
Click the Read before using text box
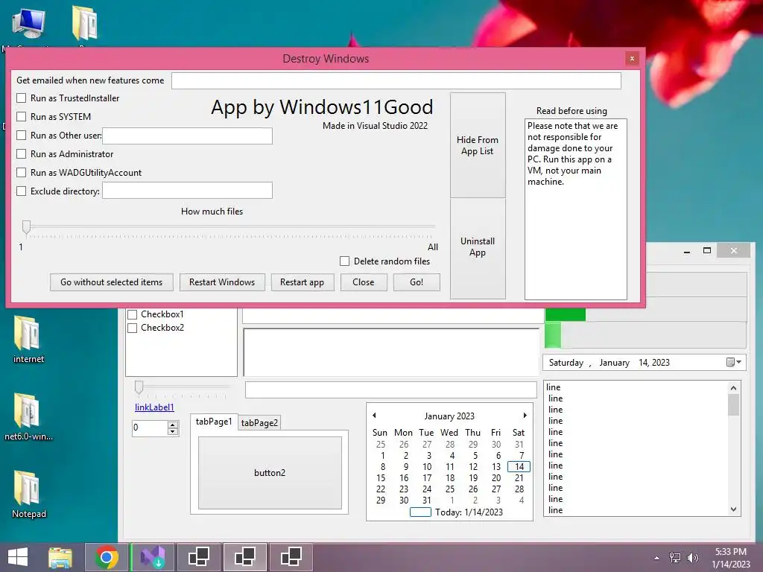pos(576,209)
